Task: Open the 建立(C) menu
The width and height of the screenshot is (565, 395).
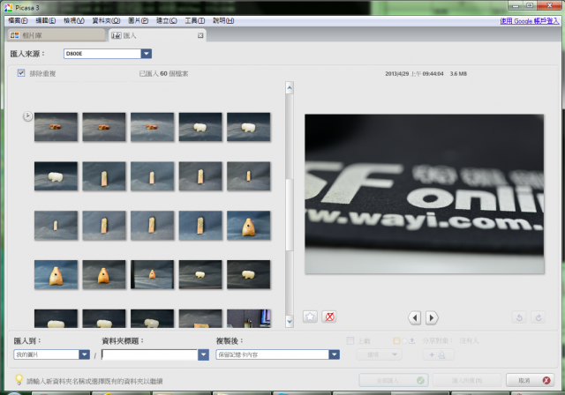Action: tap(167, 20)
